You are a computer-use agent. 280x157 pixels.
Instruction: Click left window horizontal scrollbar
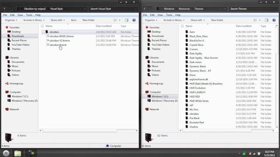80,131
